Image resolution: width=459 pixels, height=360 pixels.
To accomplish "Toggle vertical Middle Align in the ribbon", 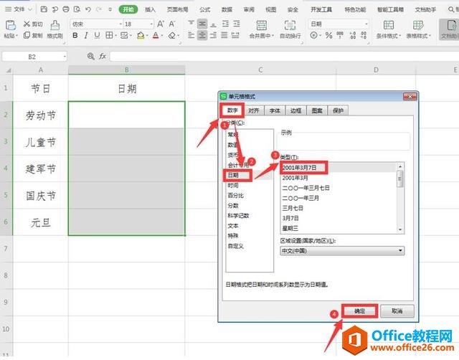I will pyautogui.click(x=202, y=24).
